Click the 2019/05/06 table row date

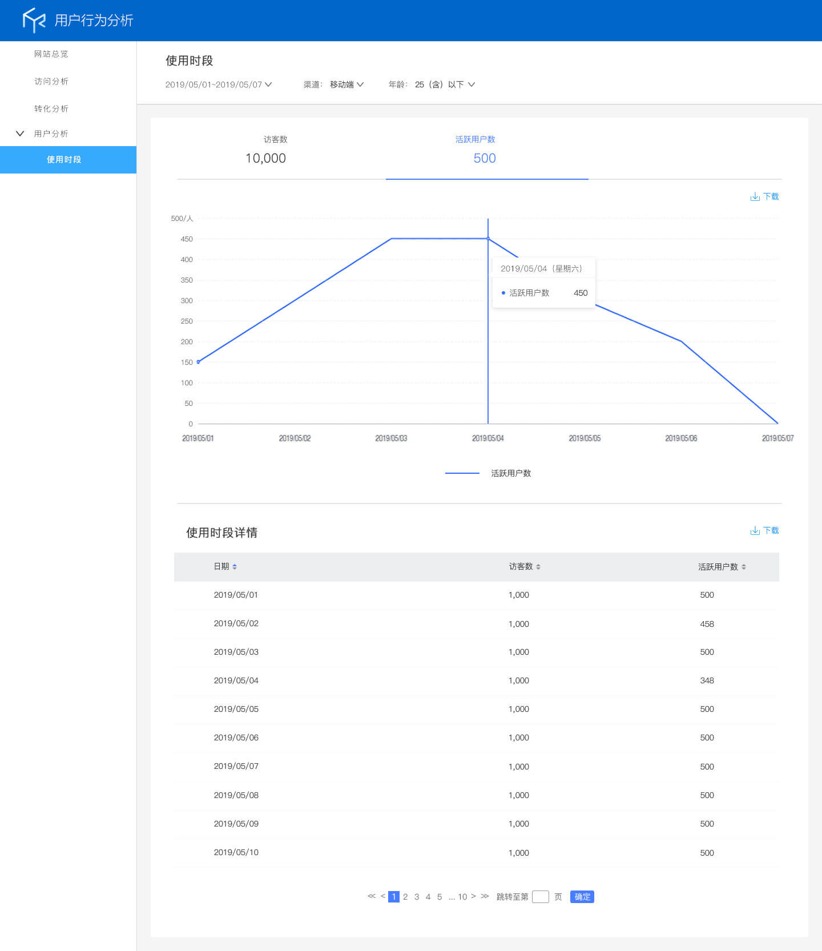coord(236,738)
